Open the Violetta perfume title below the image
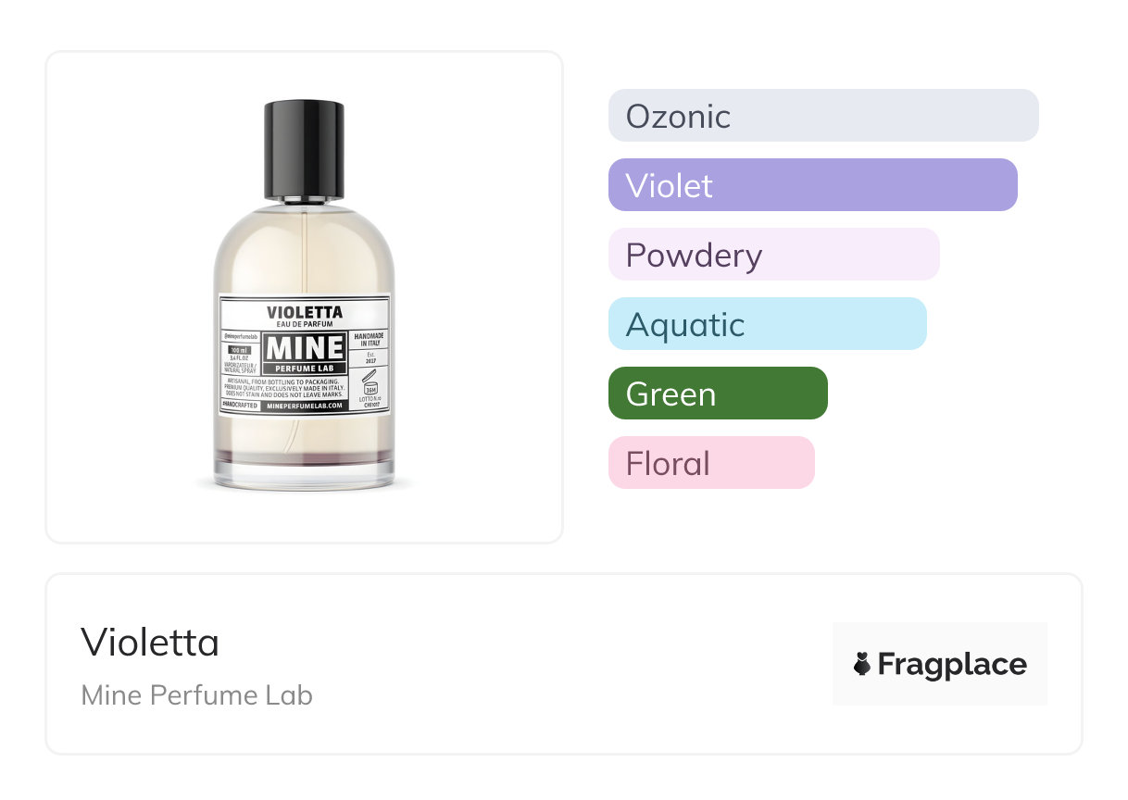 click(x=150, y=643)
